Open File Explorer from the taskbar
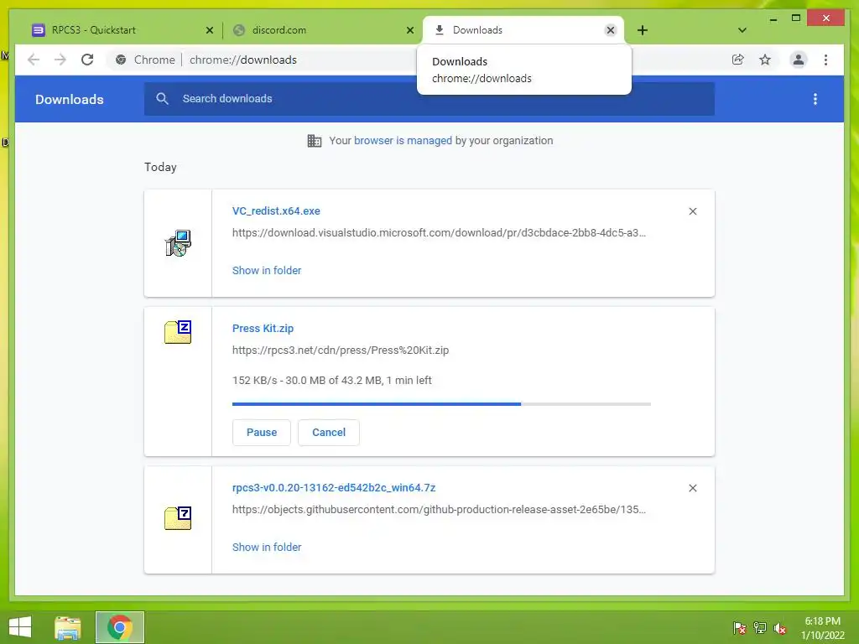Viewport: 859px width, 644px height. [68, 627]
